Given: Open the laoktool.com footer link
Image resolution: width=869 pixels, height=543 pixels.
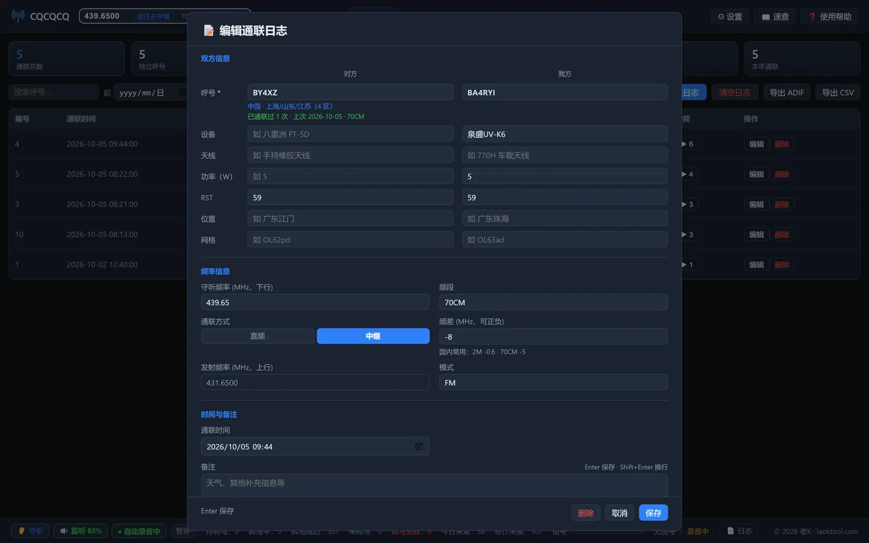Looking at the screenshot, I should coord(837,532).
